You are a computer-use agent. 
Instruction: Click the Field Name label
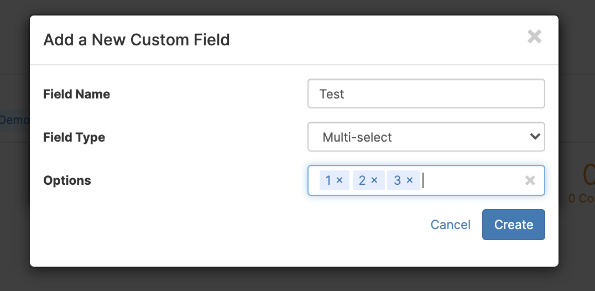pyautogui.click(x=77, y=94)
